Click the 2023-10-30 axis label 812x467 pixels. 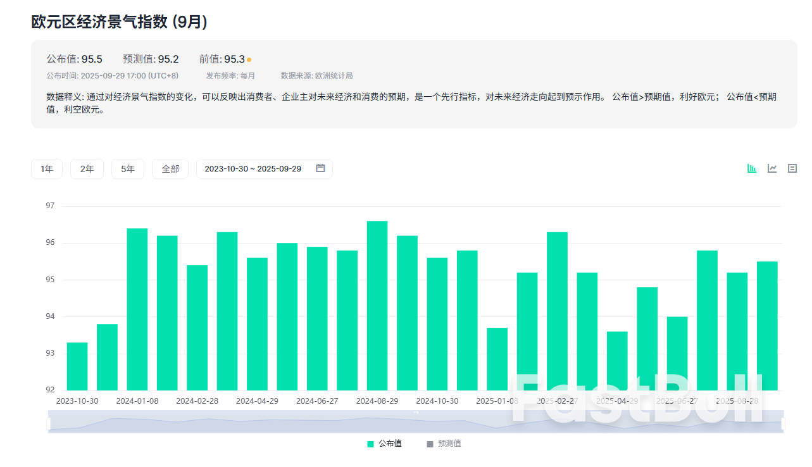pos(77,400)
